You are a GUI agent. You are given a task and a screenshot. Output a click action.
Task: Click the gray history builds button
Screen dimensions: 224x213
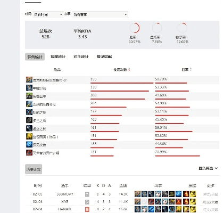34,169
